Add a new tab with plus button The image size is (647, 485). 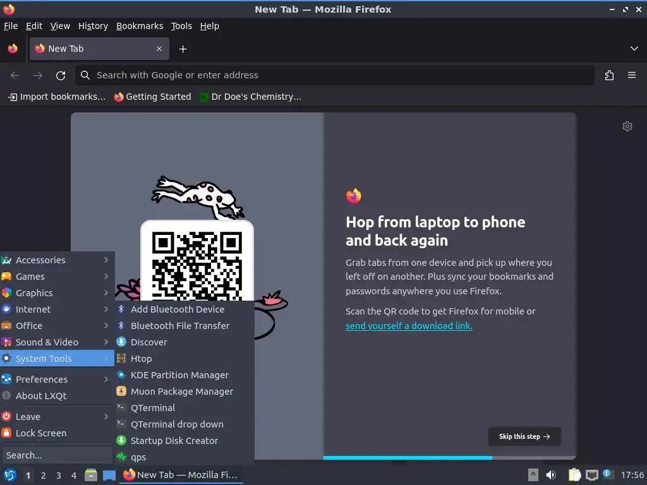(183, 49)
